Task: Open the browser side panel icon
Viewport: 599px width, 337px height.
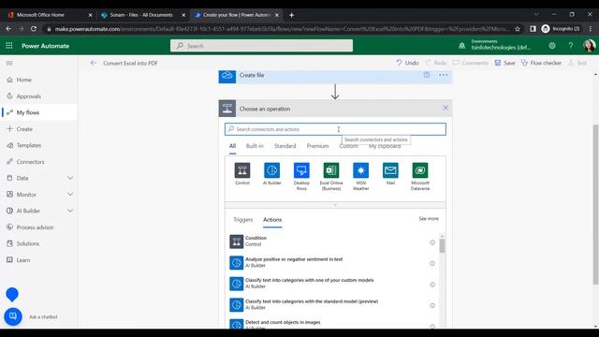Action: pos(533,29)
